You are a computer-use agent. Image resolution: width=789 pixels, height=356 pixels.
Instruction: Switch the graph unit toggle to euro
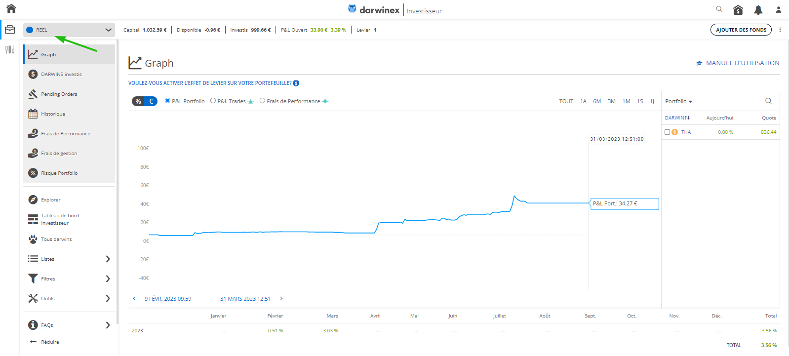click(151, 101)
